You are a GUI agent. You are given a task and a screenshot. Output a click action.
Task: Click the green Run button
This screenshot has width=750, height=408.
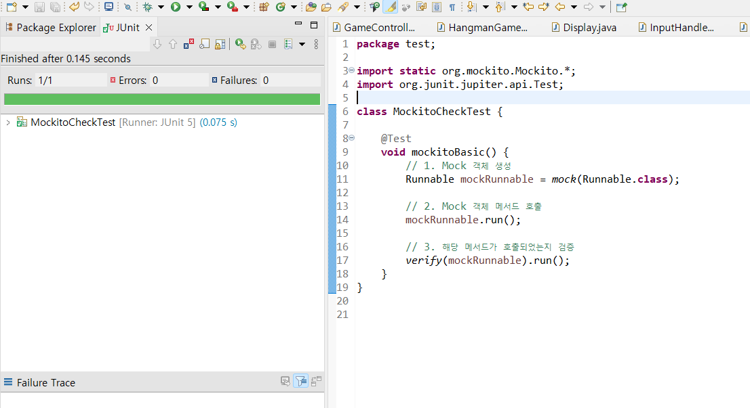coord(176,7)
